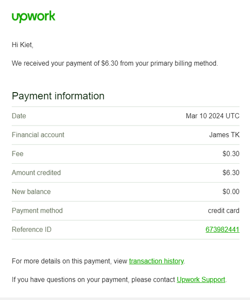Click the James TK account name
The height and width of the screenshot is (300, 250).
coord(224,135)
